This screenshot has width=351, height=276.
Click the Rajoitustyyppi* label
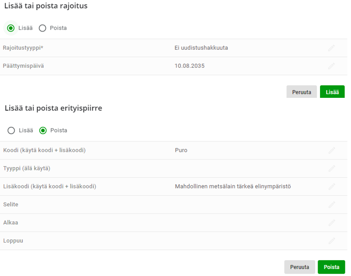coord(23,48)
